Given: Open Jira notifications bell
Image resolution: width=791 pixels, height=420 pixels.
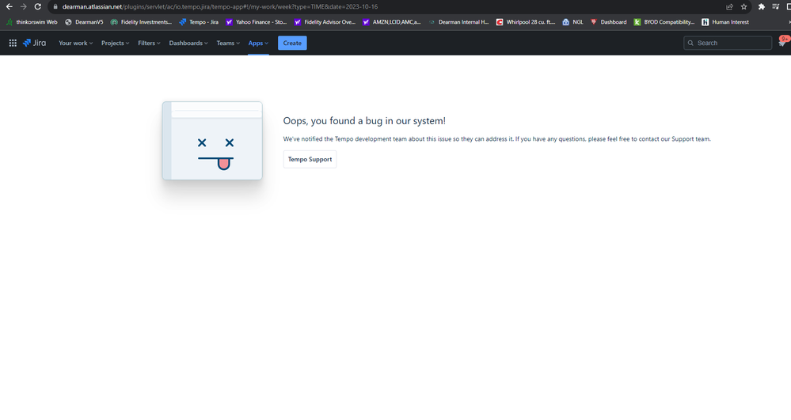Looking at the screenshot, I should 782,43.
